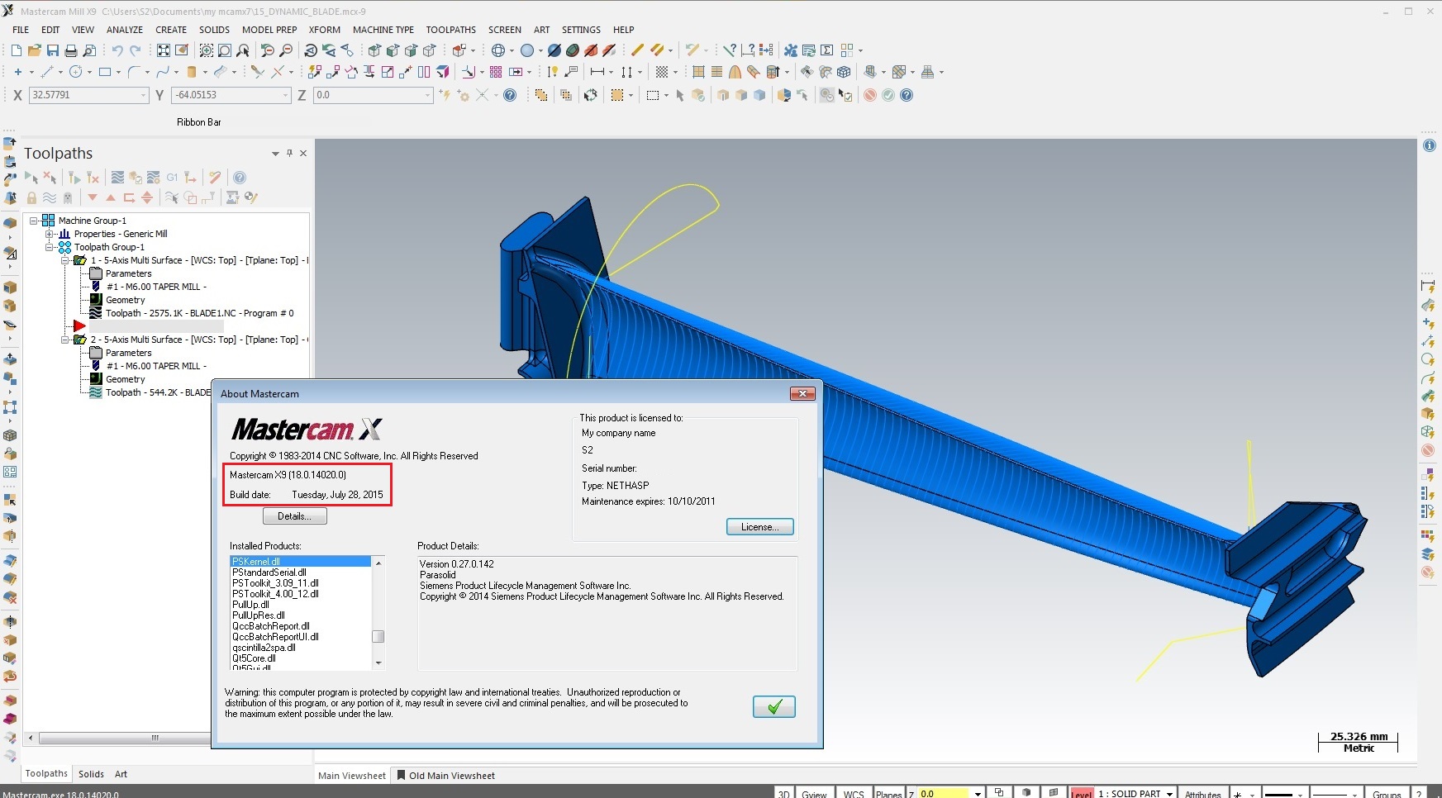Image resolution: width=1442 pixels, height=798 pixels.
Task: Open WCS button in status bar
Action: pyautogui.click(x=854, y=793)
